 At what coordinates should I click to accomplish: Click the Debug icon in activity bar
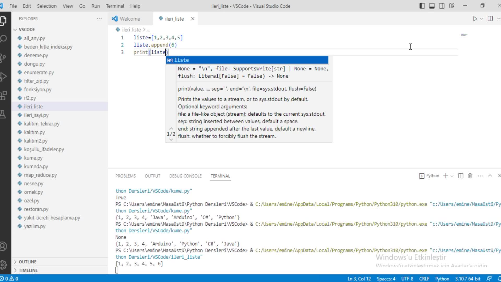pos(5,72)
